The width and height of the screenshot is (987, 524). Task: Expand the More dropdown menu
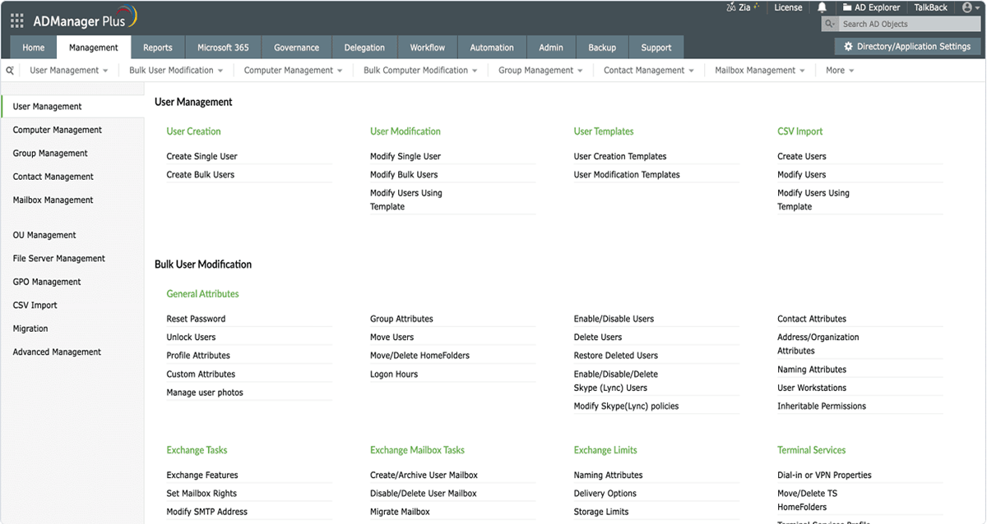(x=840, y=71)
